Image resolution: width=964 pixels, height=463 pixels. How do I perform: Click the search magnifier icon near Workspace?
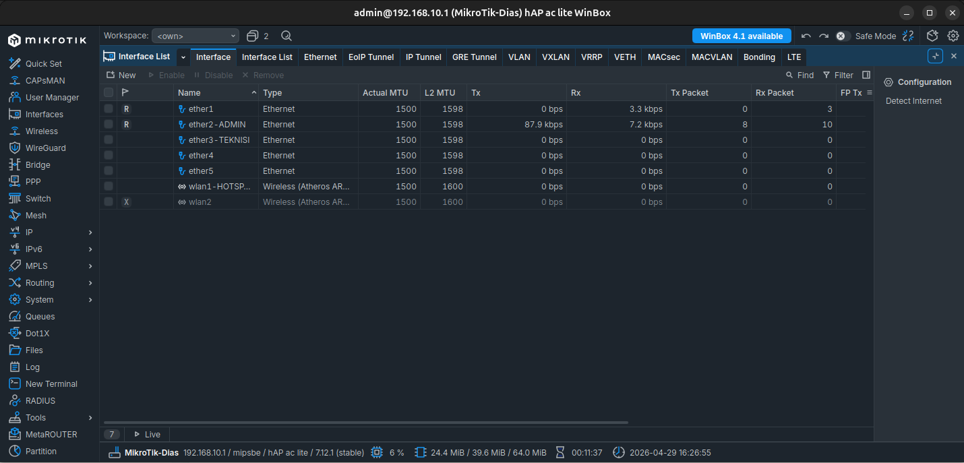pos(287,36)
